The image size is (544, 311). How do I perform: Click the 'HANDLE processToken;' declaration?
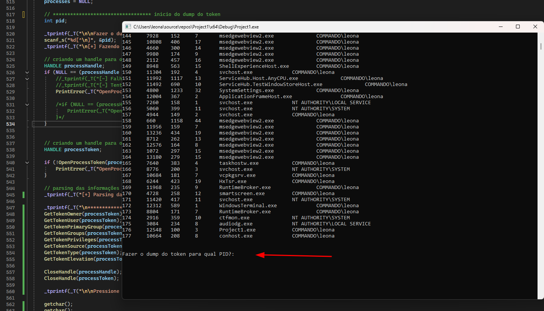click(x=73, y=150)
